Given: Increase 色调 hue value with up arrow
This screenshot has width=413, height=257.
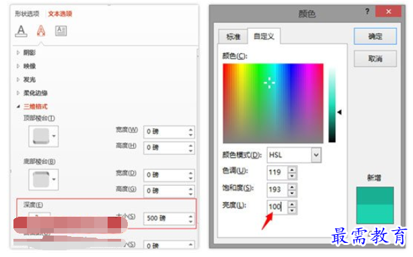Looking at the screenshot, I should (x=292, y=169).
